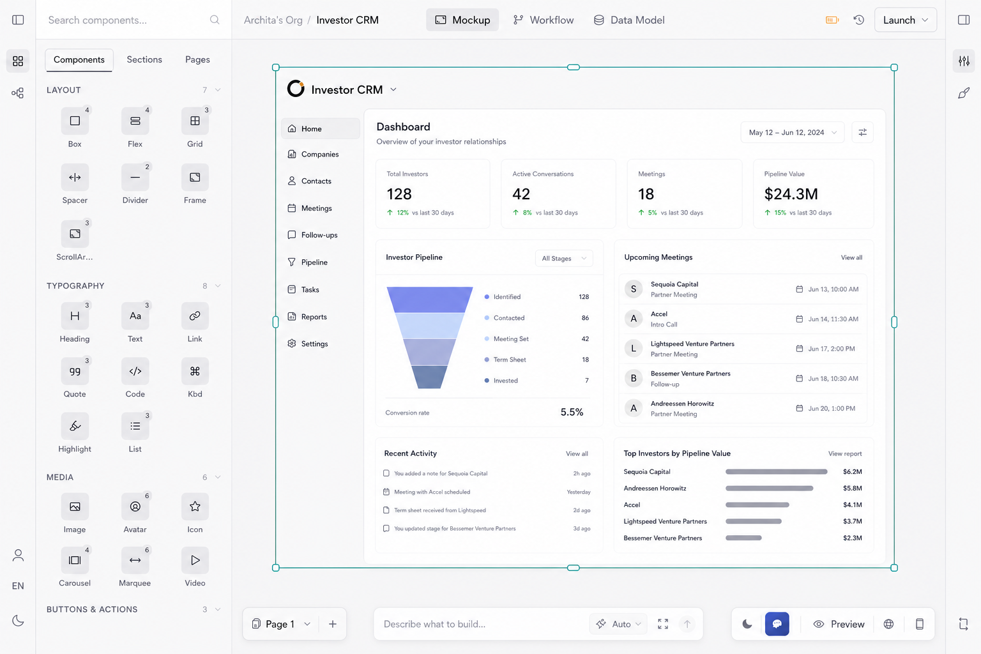Open the Auto model dropdown
Viewport: 981px width, 654px height.
(x=618, y=624)
